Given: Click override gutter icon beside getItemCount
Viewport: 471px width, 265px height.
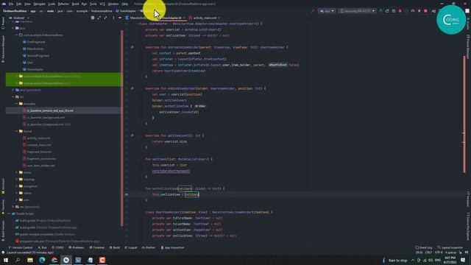Looking at the screenshot, I should coord(132,135).
